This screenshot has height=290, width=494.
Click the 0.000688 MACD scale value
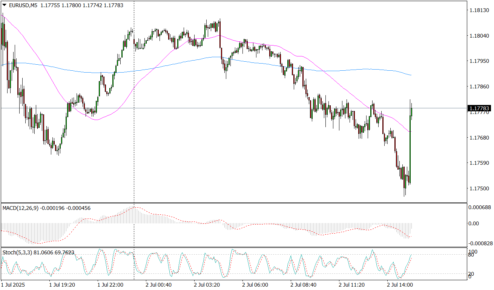[x=479, y=207]
